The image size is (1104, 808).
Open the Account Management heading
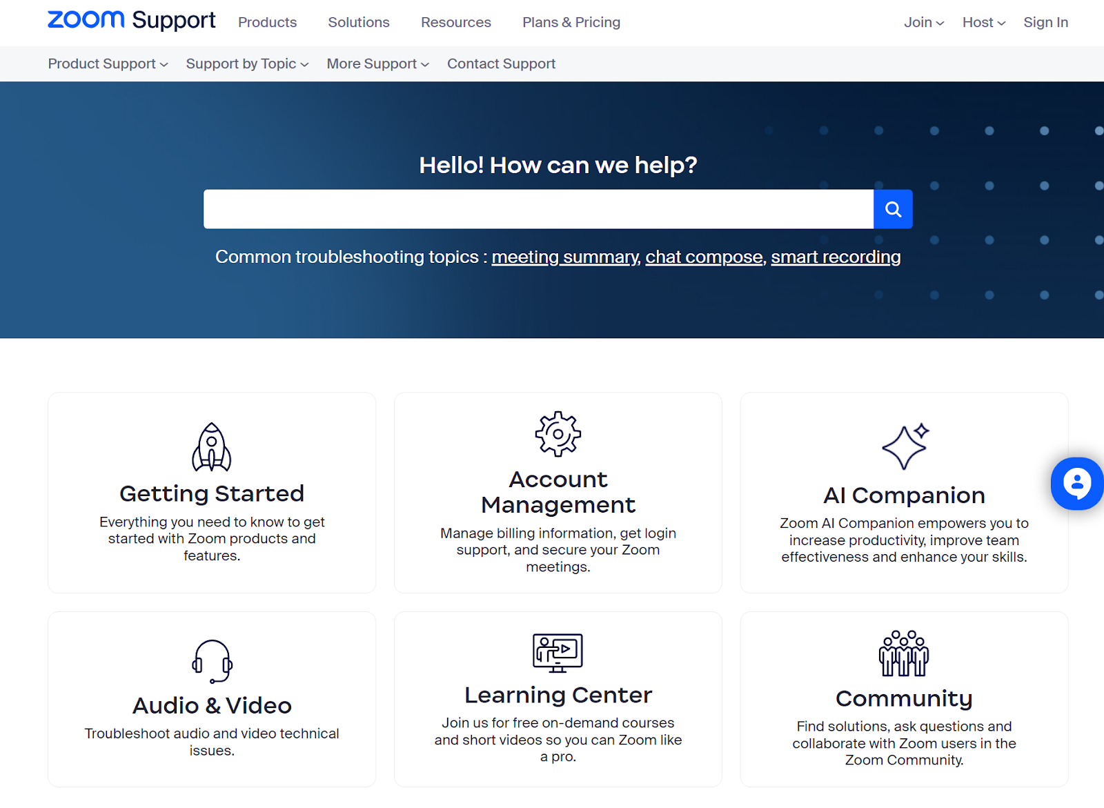click(558, 492)
